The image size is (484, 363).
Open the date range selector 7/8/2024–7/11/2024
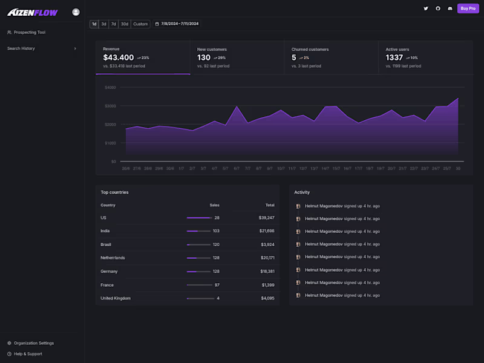click(x=178, y=24)
